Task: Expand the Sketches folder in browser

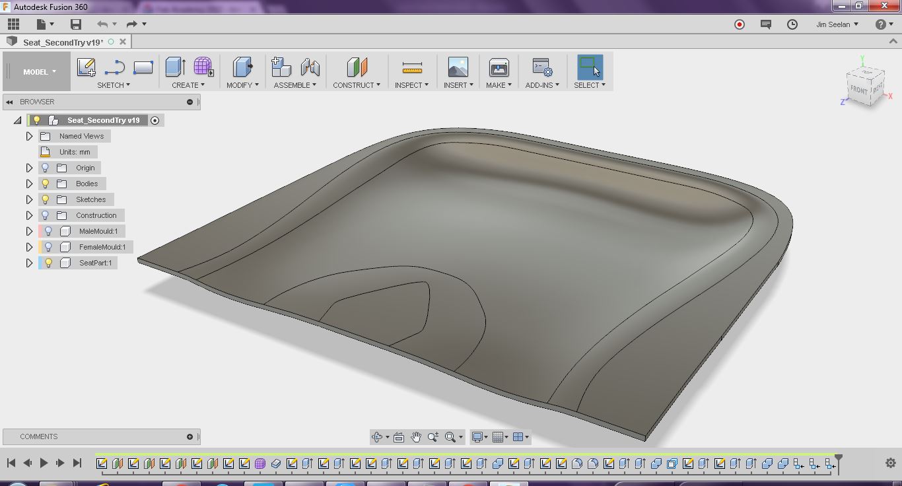Action: tap(29, 199)
